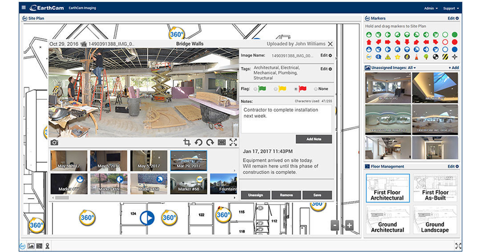Pick the green tree marker
Viewport: 481px width, 252px height.
[x=426, y=57]
